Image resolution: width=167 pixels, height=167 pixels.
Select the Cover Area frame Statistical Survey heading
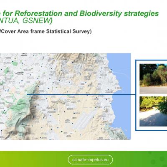tap(46, 31)
